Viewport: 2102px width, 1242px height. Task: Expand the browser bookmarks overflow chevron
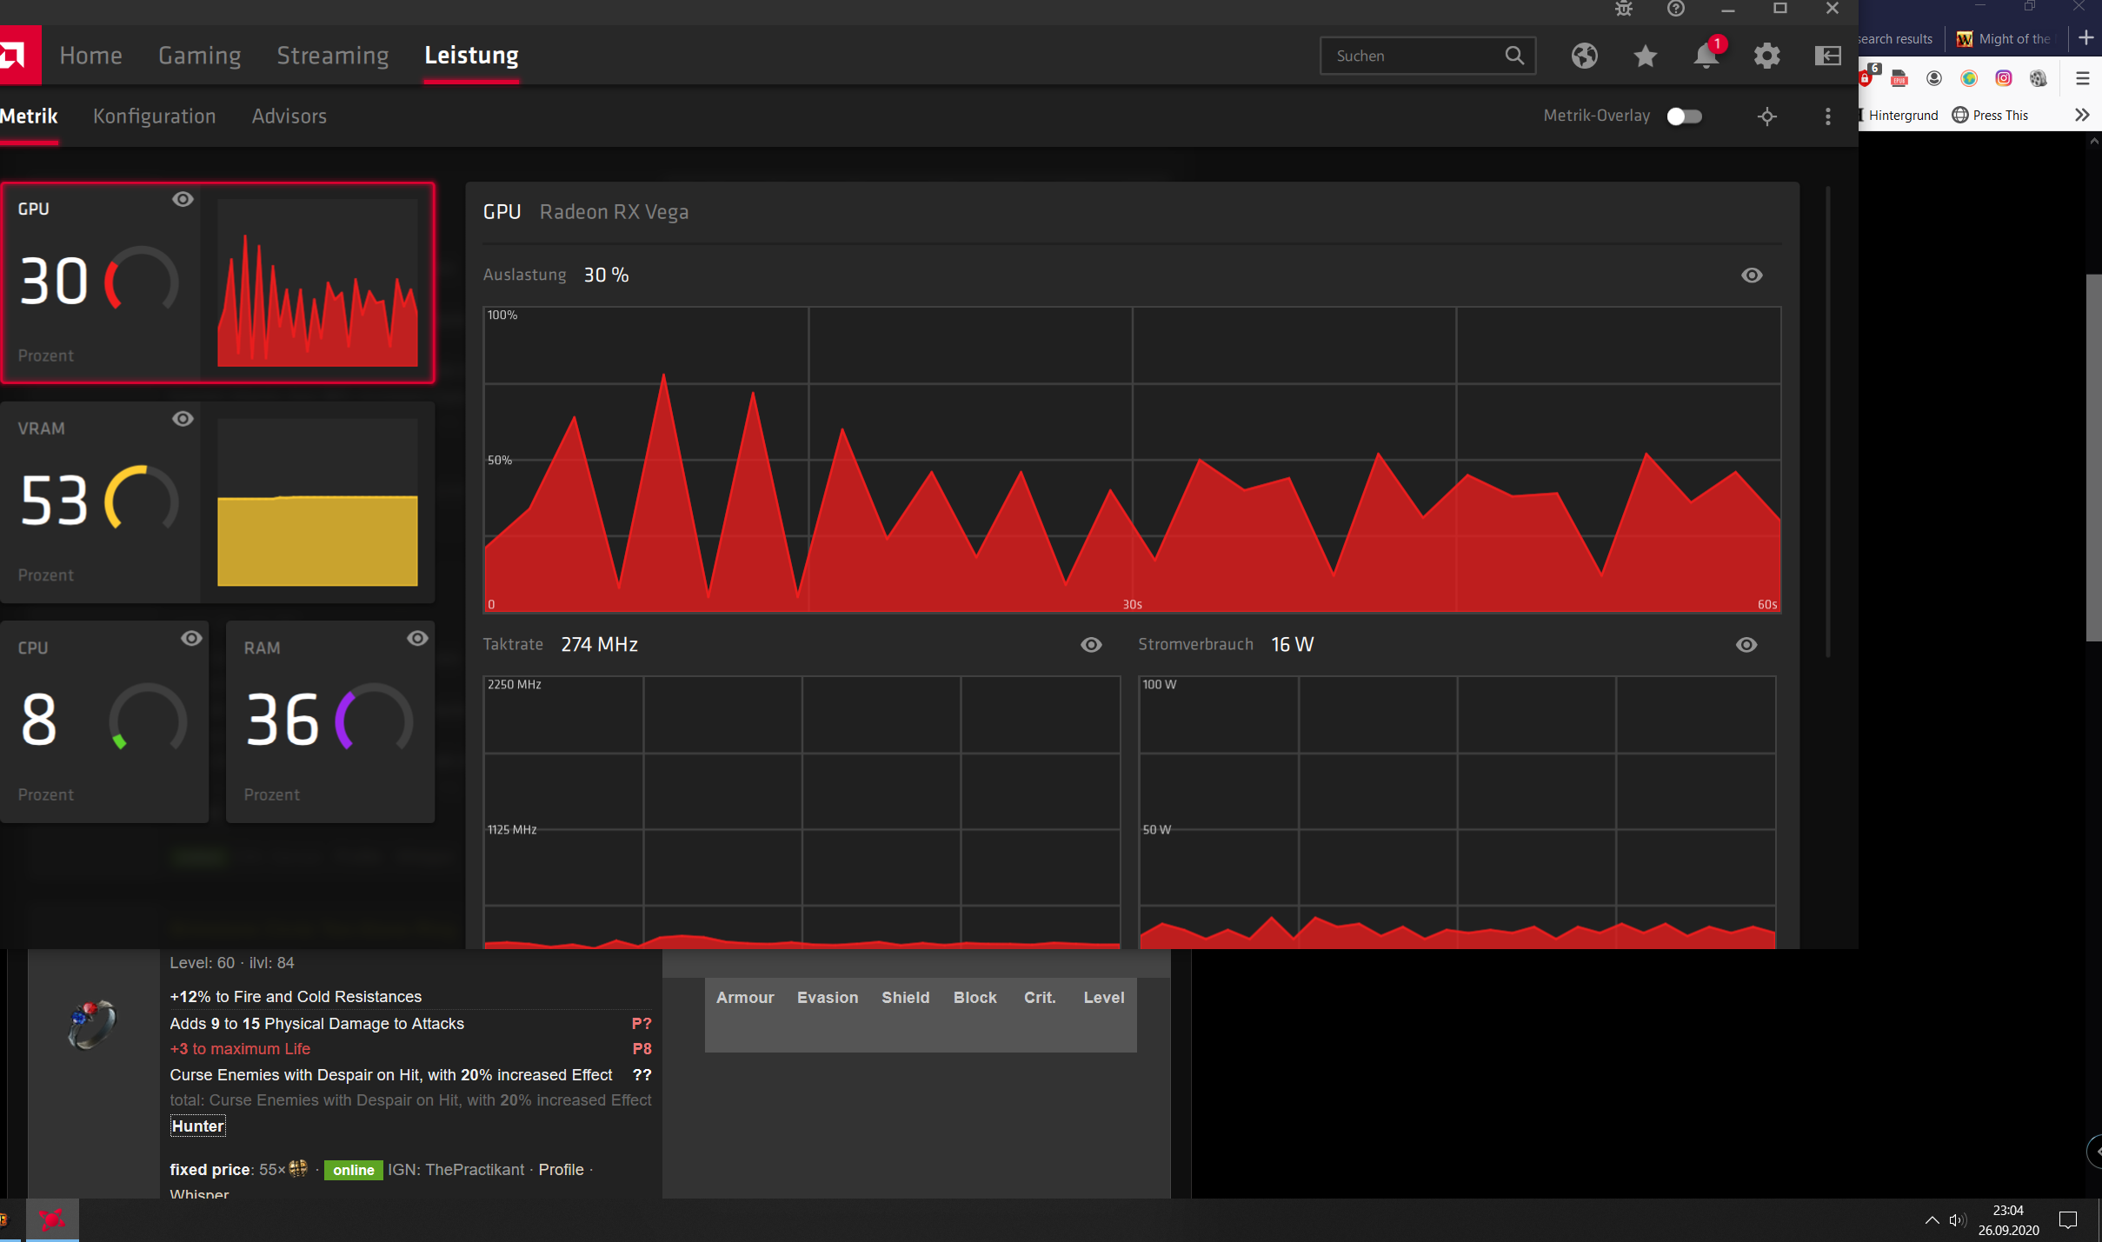click(x=2081, y=115)
